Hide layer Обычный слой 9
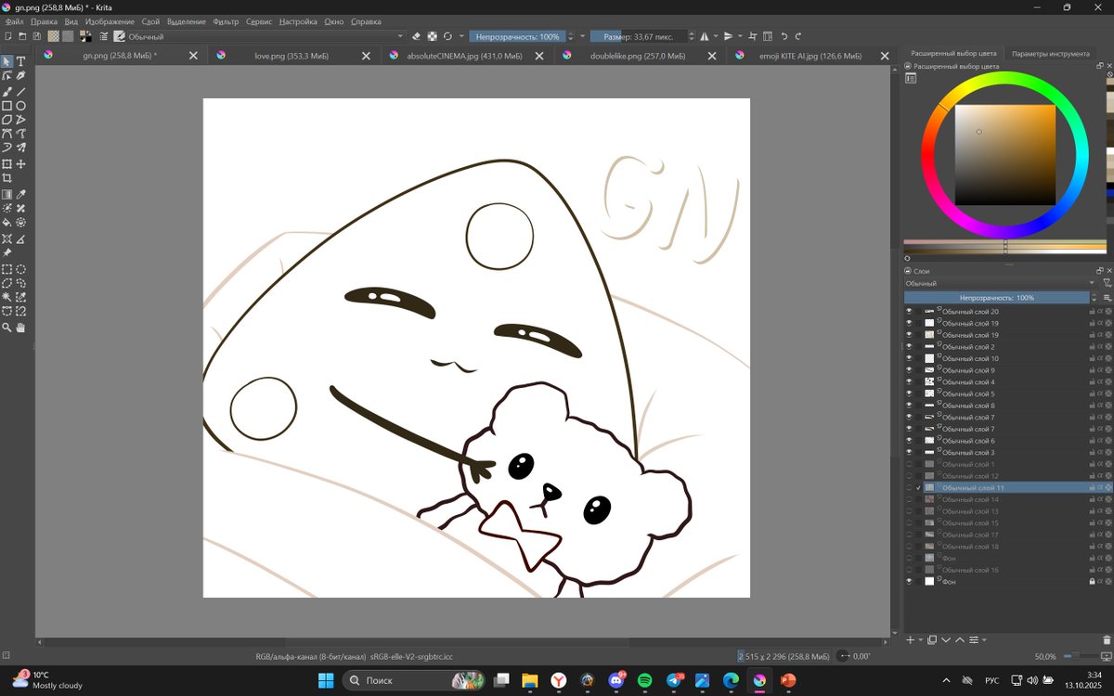Image resolution: width=1114 pixels, height=696 pixels. pyautogui.click(x=909, y=370)
